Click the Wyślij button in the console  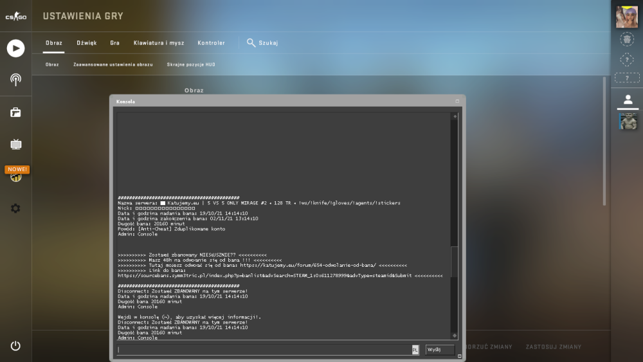440,350
